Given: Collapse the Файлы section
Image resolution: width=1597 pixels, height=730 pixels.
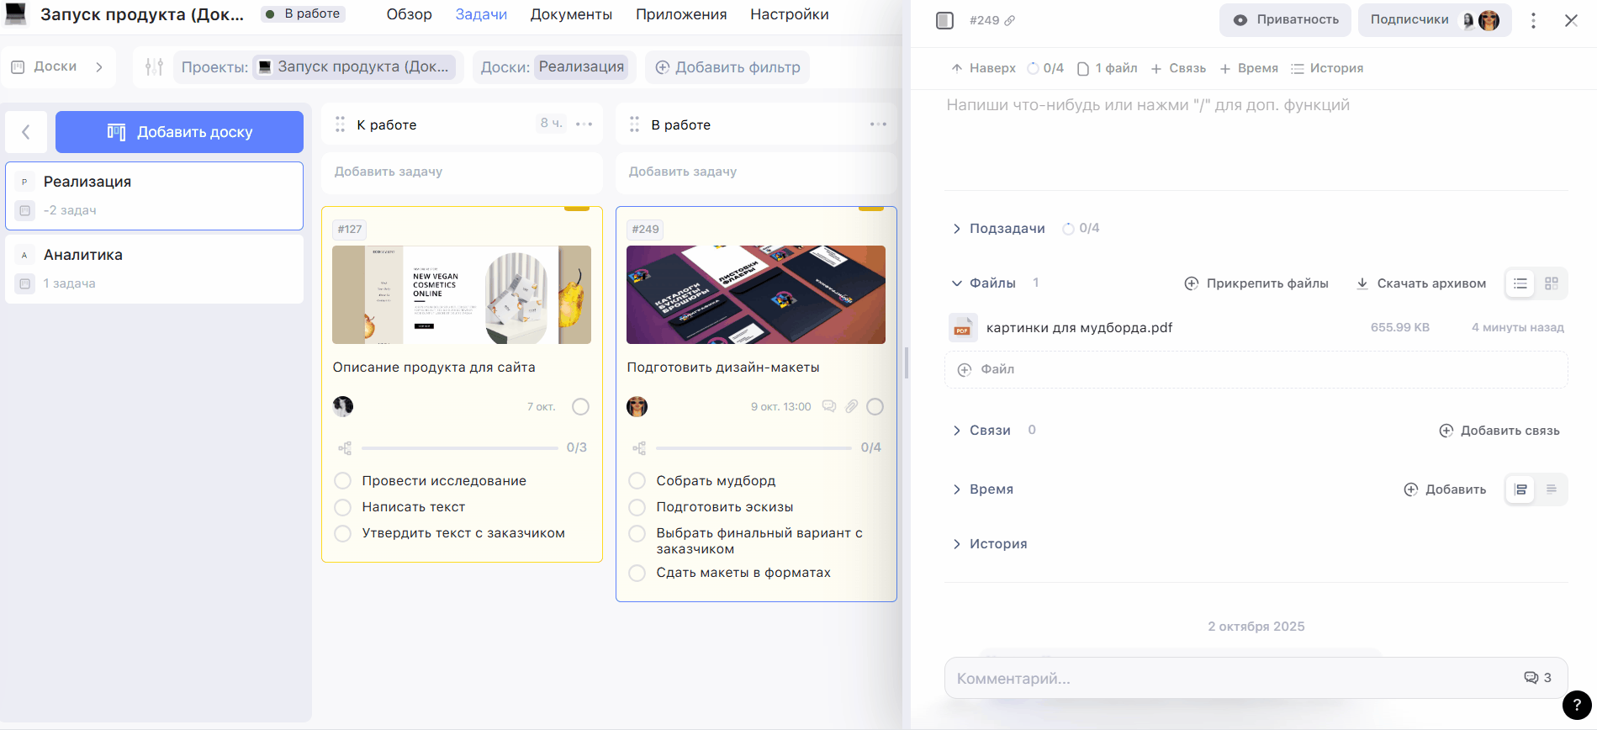Looking at the screenshot, I should tap(956, 283).
